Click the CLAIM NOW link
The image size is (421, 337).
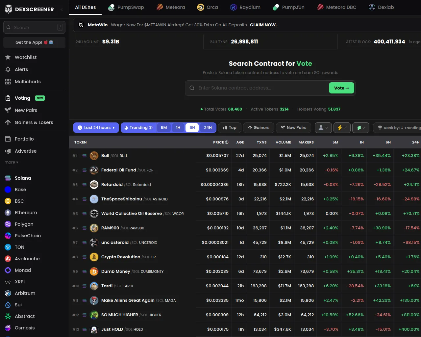263,25
